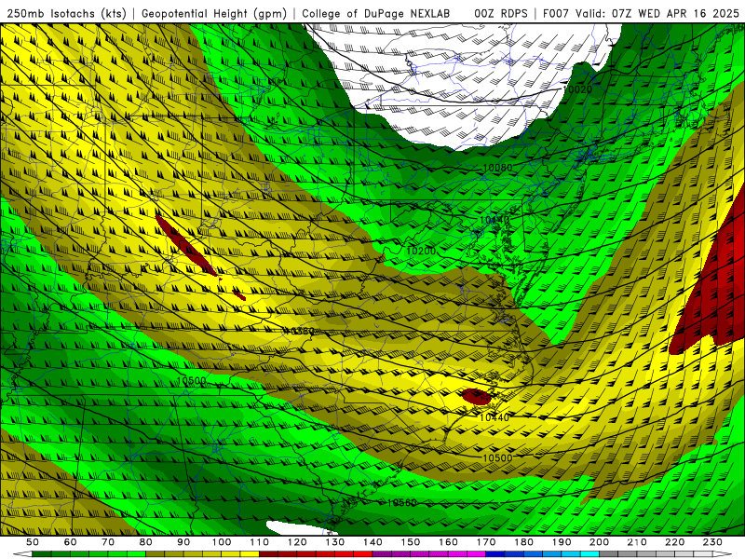Click the 130 kt color bar label
The height and width of the screenshot is (559, 745).
[335, 542]
